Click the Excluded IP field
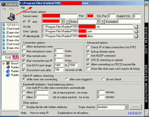Viewport: 149px width, 117px height. pyautogui.click(x=129, y=21)
